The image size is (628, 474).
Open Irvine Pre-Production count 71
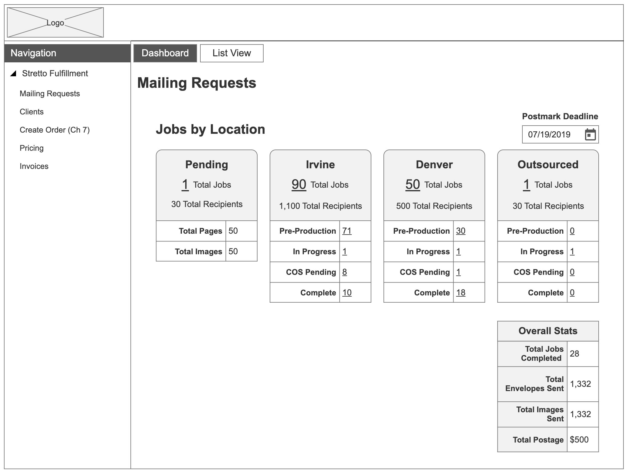tap(347, 231)
